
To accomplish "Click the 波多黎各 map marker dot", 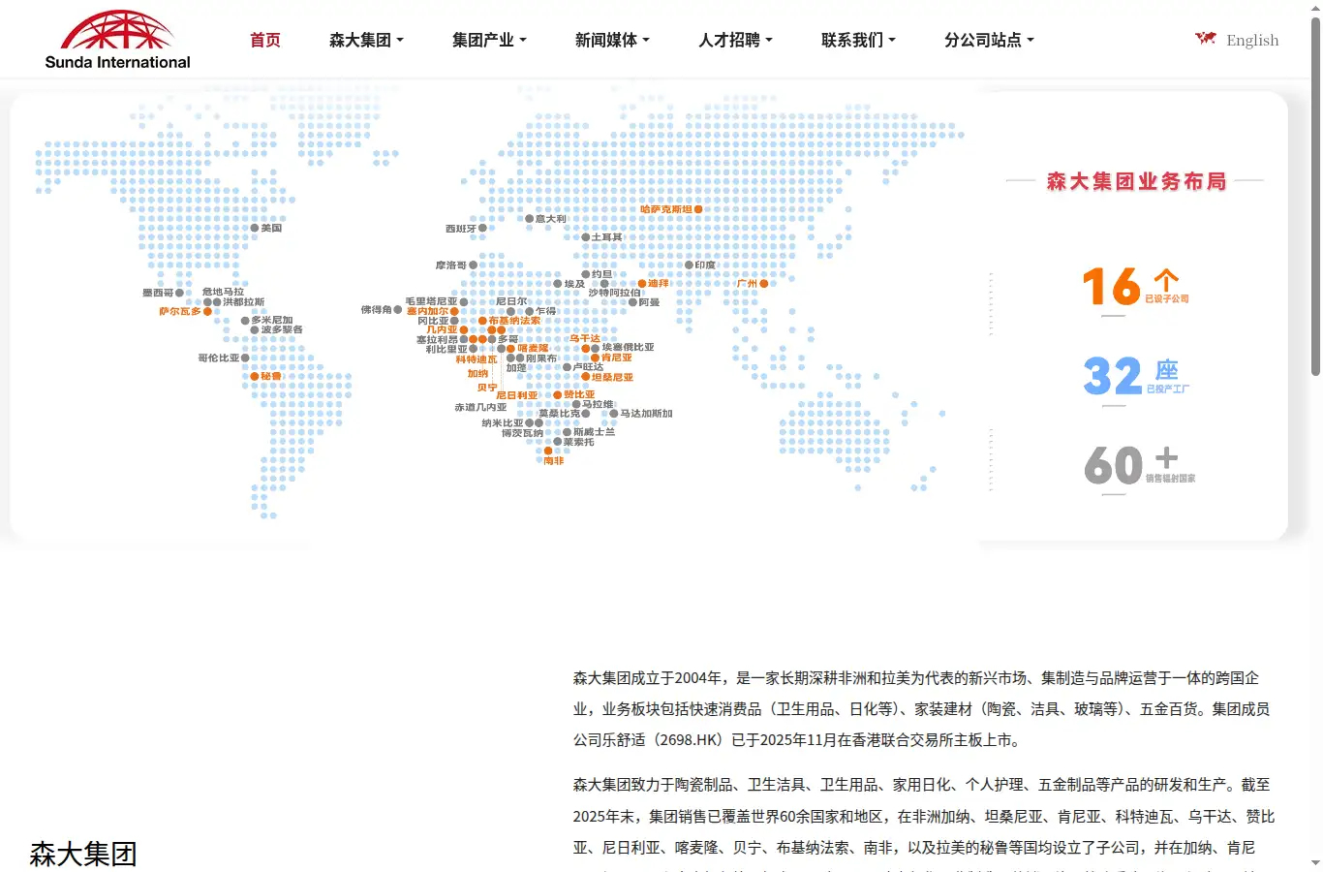I will pyautogui.click(x=255, y=329).
